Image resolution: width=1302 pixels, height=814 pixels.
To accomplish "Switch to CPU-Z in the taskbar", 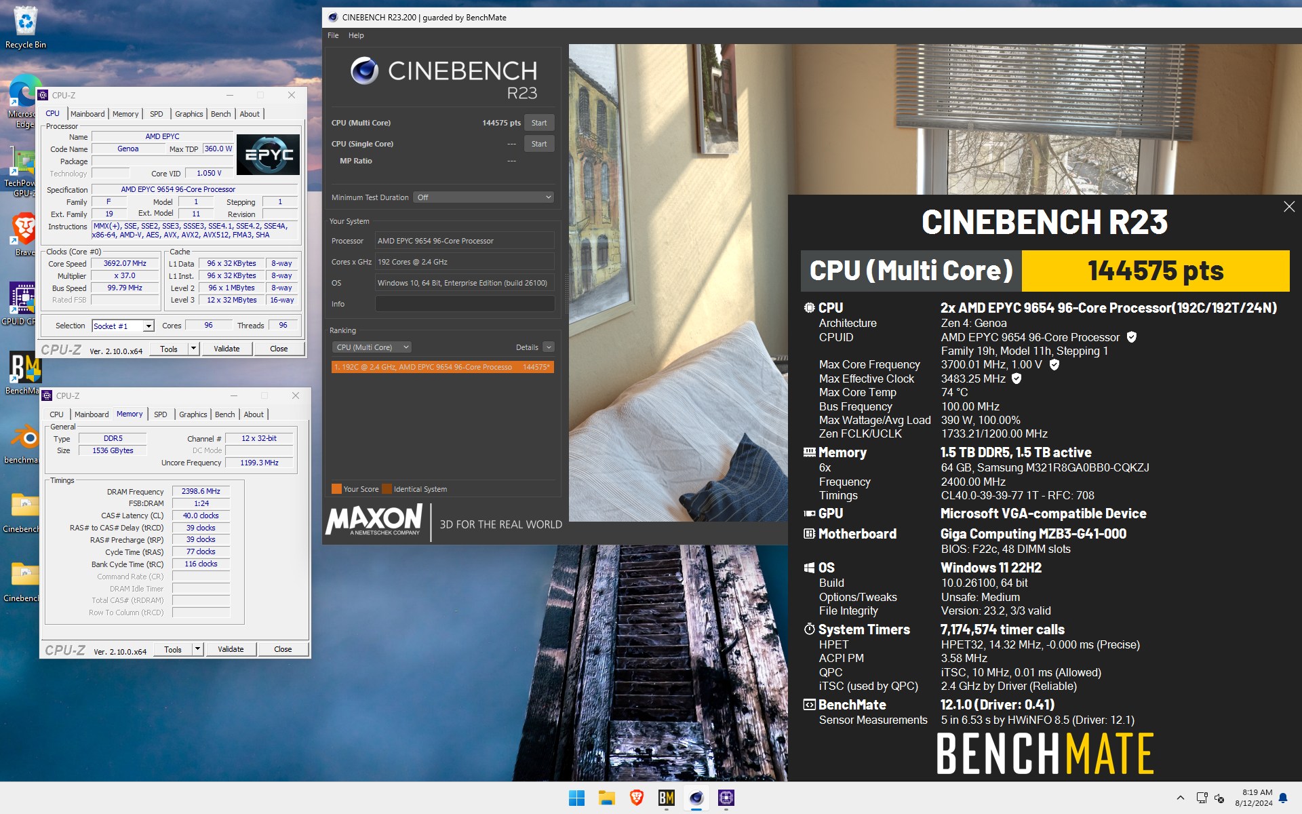I will [726, 798].
